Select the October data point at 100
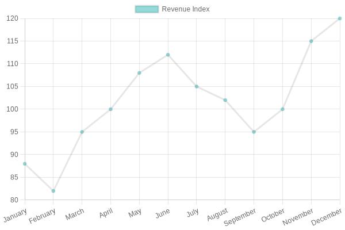 point(282,109)
